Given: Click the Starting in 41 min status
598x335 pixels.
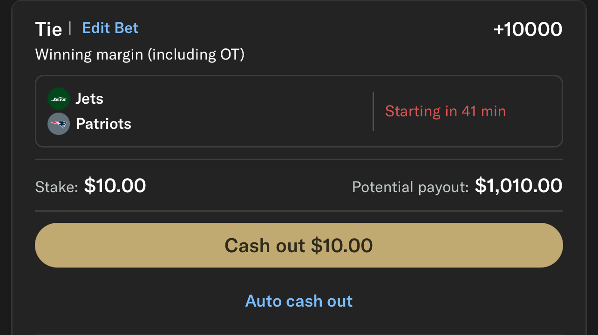Looking at the screenshot, I should tap(445, 111).
